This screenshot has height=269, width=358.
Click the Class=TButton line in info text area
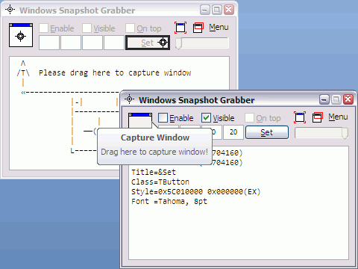click(160, 182)
